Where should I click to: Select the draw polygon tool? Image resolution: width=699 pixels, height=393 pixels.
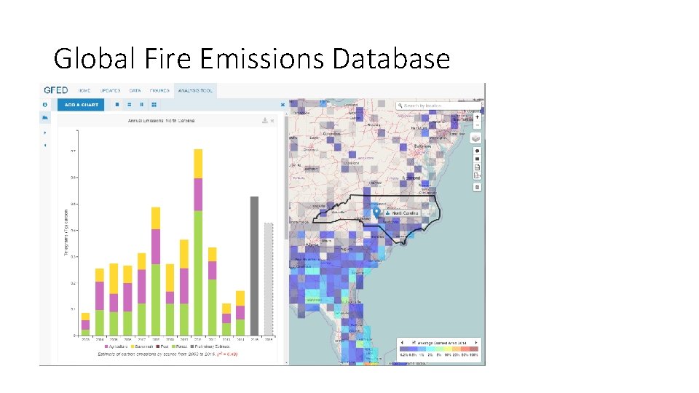click(x=477, y=151)
